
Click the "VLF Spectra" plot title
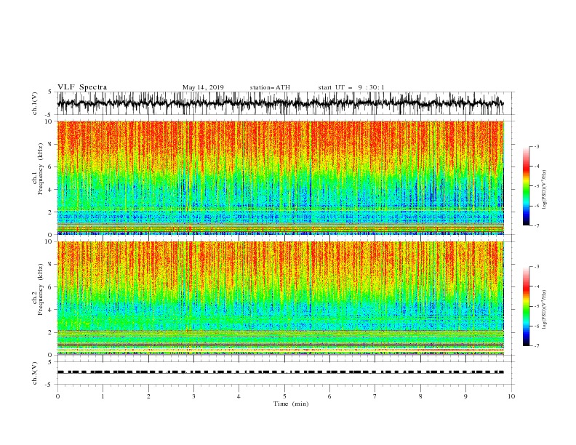82,87
